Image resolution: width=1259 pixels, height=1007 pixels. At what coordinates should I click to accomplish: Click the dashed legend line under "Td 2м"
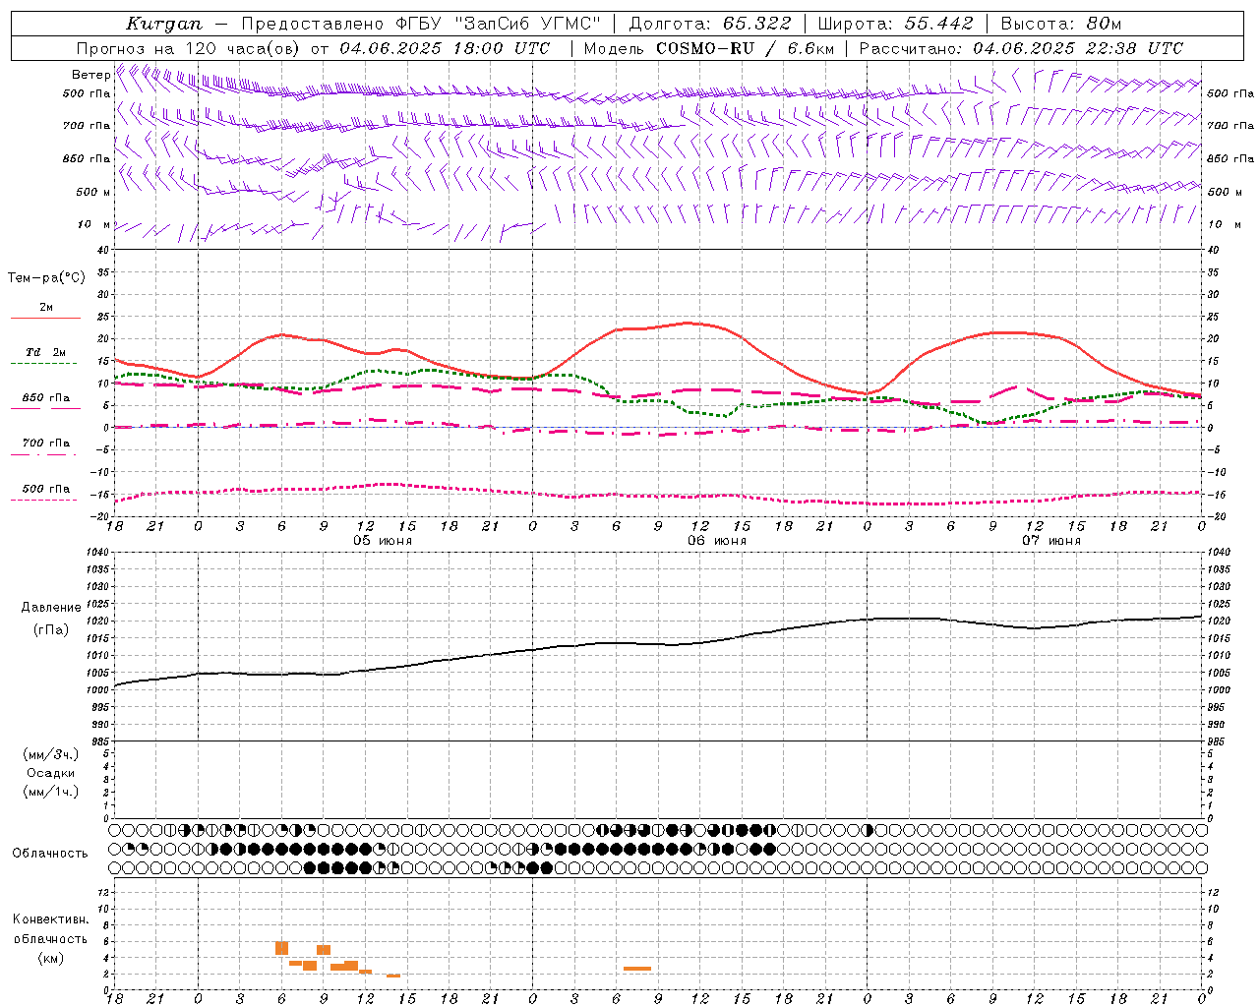43,364
